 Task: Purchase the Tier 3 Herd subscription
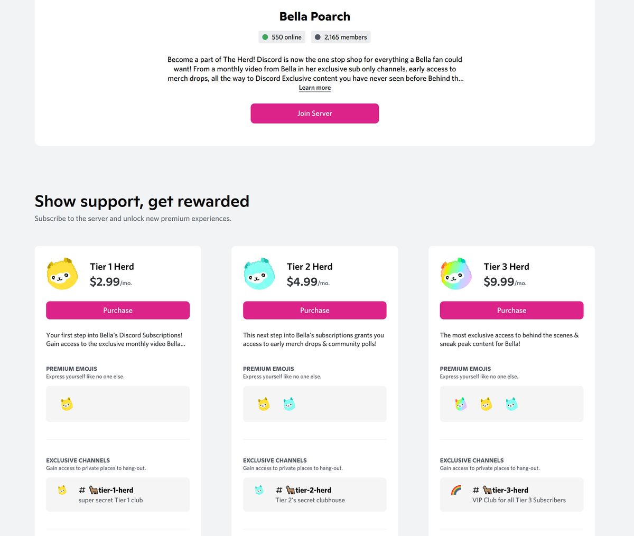tap(511, 310)
